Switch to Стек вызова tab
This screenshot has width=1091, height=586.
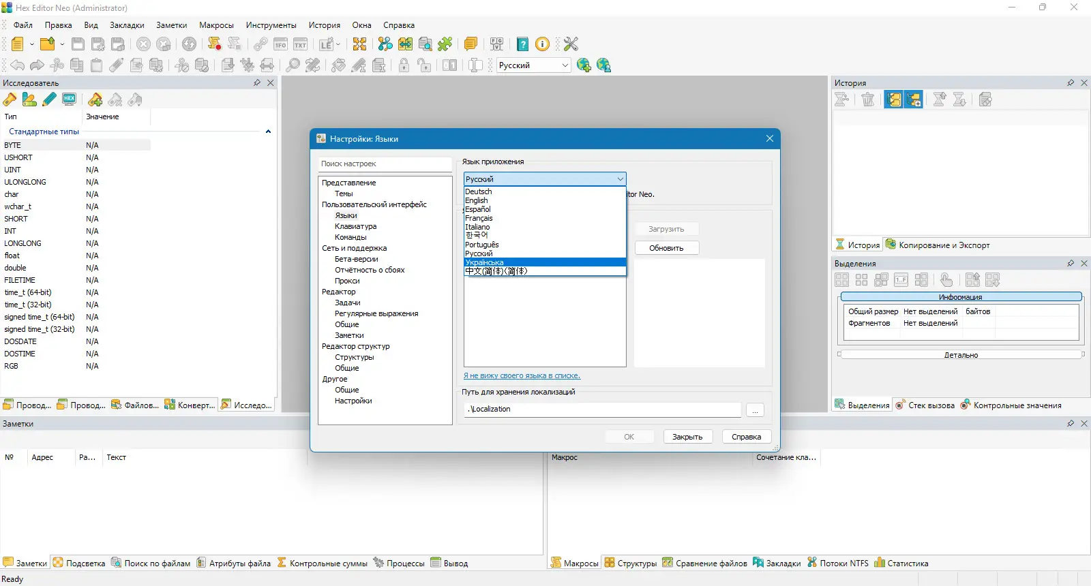[x=925, y=405]
